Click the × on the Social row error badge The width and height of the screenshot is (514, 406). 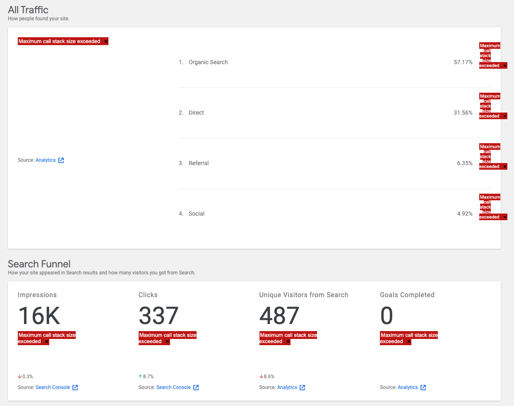click(504, 216)
